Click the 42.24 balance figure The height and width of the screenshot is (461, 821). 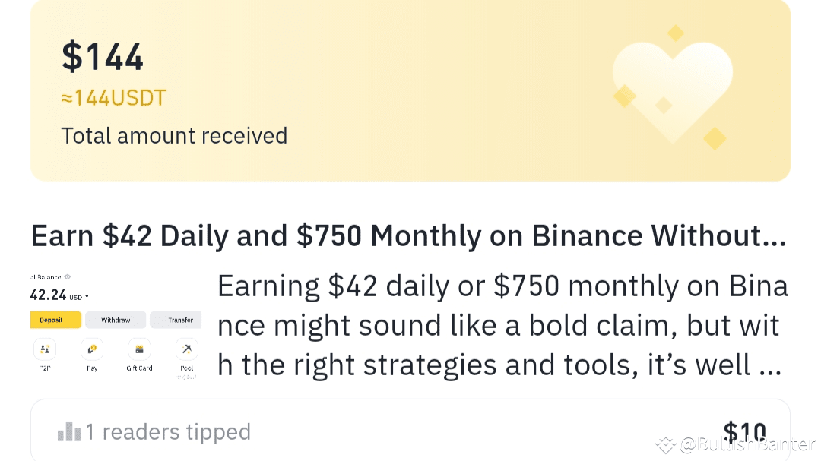[48, 295]
